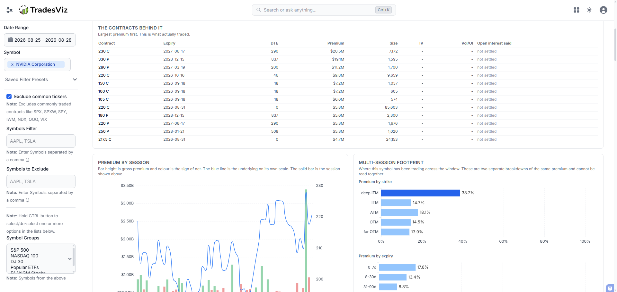Select Popular ETFs in Symbol Groups

(x=25, y=267)
